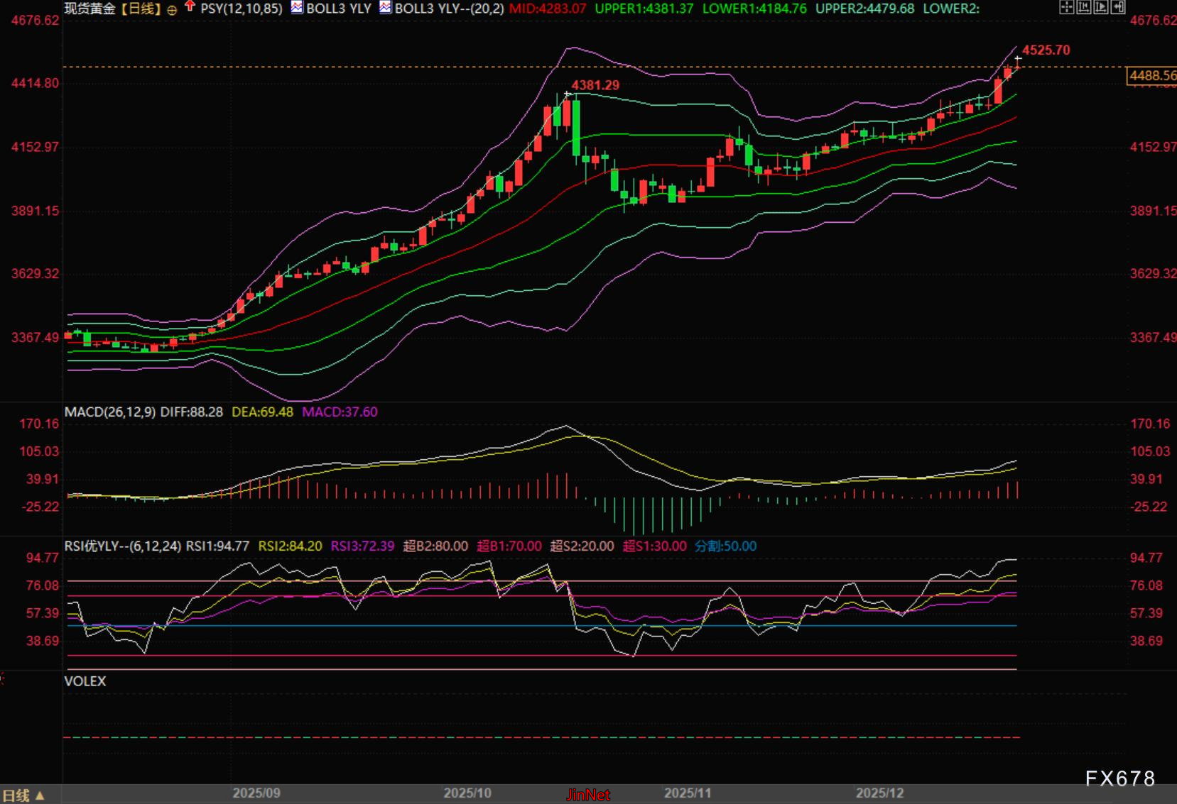This screenshot has width=1177, height=804.
Task: Click the 4381.29 peak price marker
Action: [x=595, y=85]
